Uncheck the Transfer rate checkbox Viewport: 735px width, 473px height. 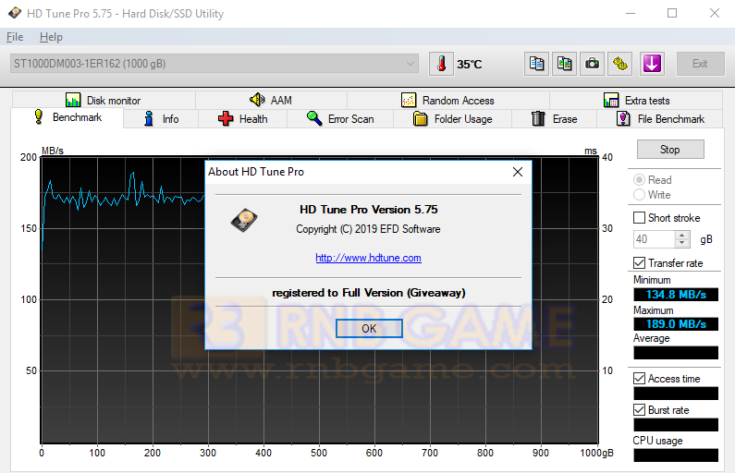tap(639, 263)
